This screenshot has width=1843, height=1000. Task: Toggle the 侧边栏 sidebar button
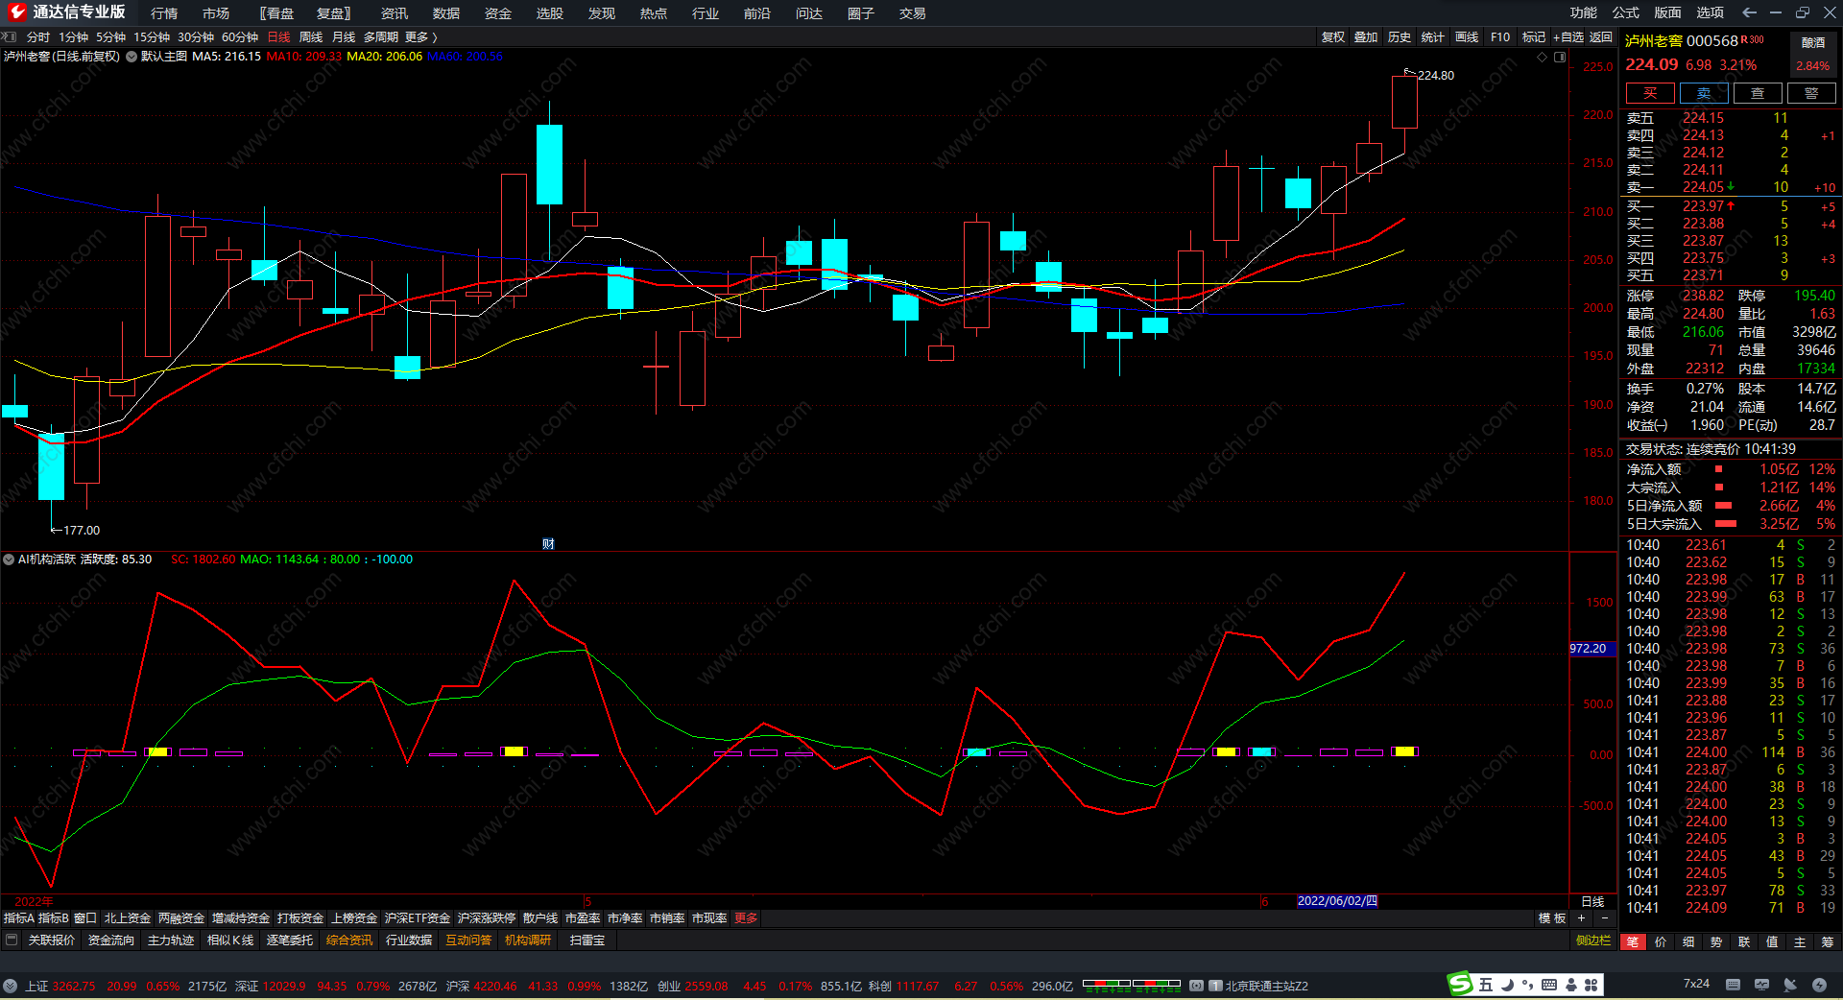1593,940
